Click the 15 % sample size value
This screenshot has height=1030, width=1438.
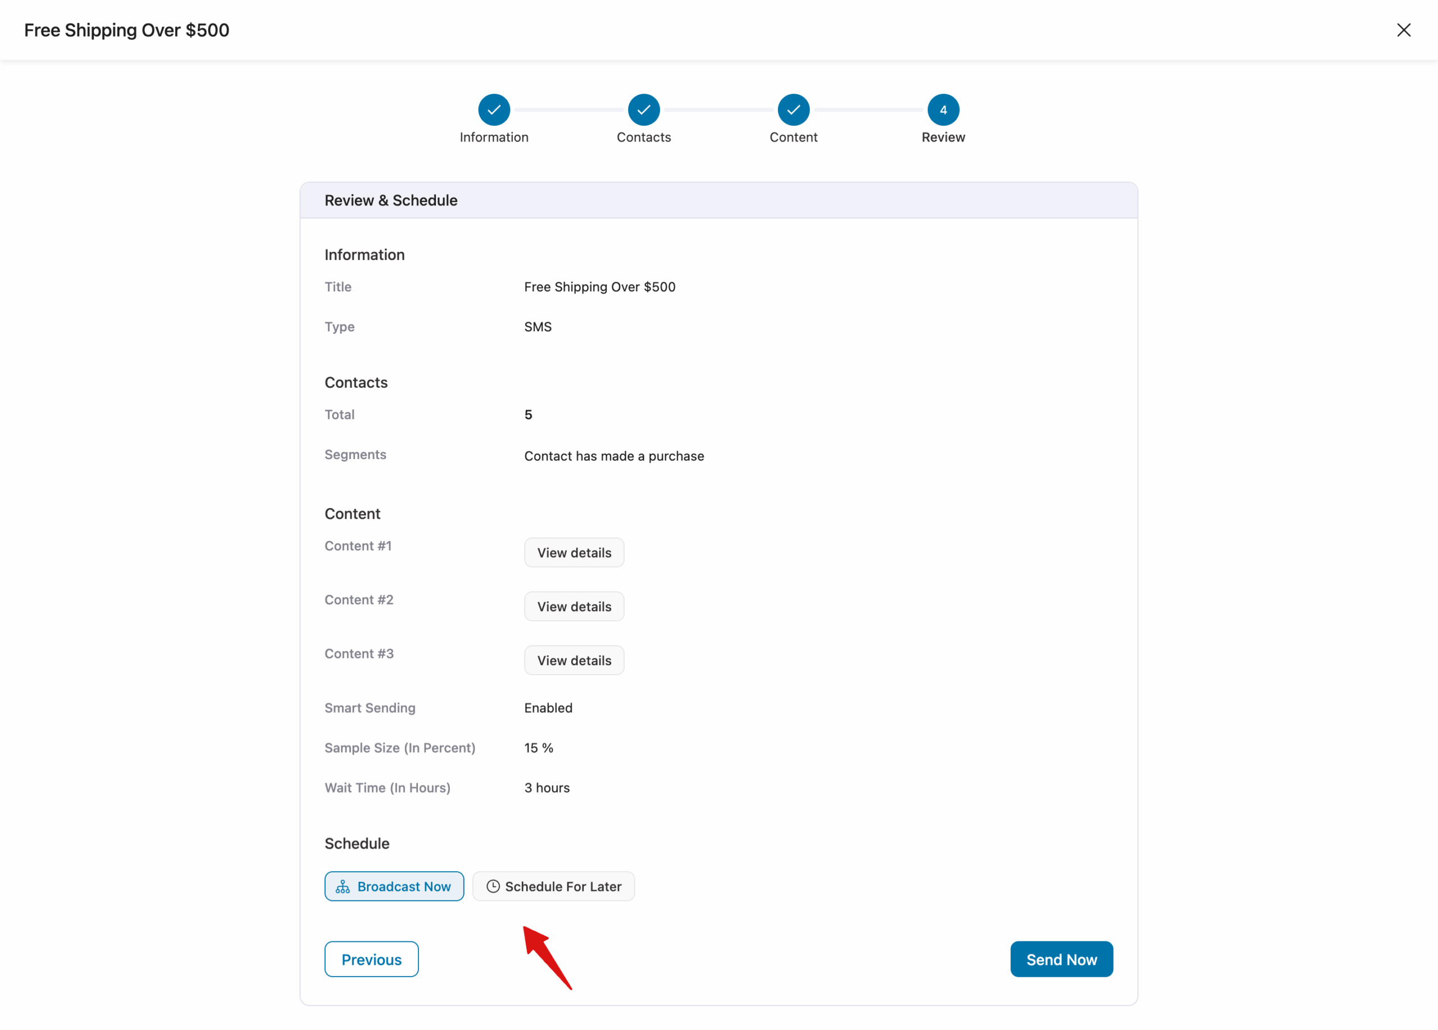[538, 748]
